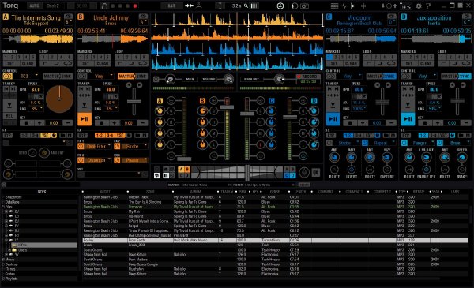Select the Music item in browser tree
The height and width of the screenshot is (288, 474).
10,260
